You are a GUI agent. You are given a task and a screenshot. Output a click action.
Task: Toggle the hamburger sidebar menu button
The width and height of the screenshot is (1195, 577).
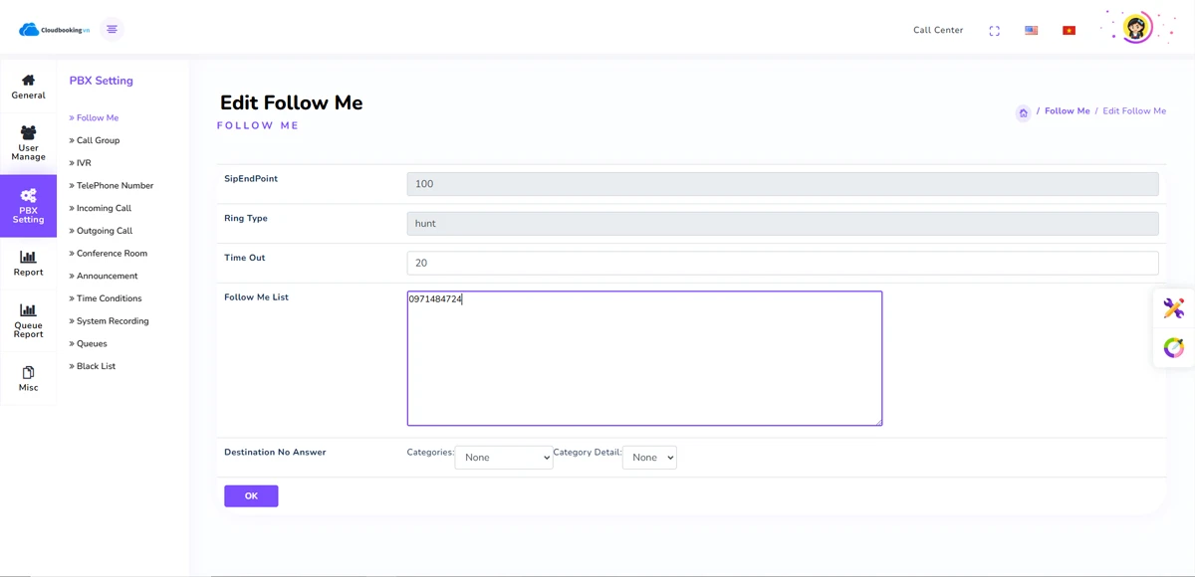click(x=112, y=30)
